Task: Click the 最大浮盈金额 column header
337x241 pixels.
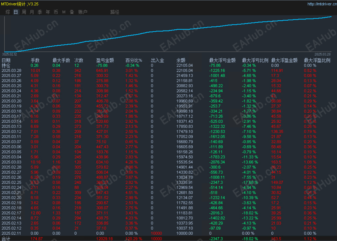Action: pos(284,60)
